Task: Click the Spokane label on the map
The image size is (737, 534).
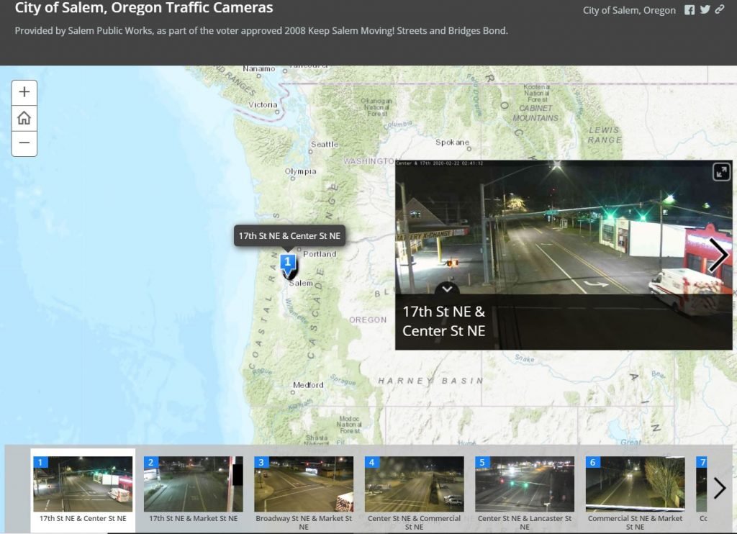Action: click(452, 142)
